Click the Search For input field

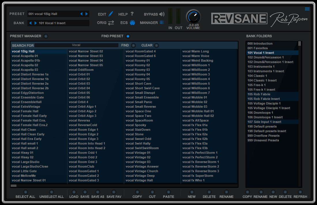76,45
